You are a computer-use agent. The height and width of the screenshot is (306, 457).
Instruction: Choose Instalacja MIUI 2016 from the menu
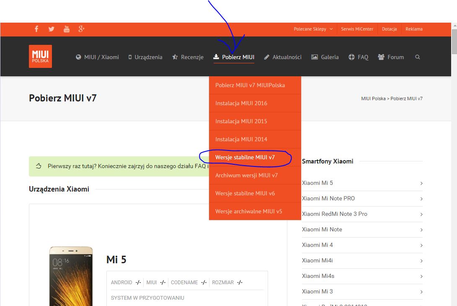click(x=241, y=103)
